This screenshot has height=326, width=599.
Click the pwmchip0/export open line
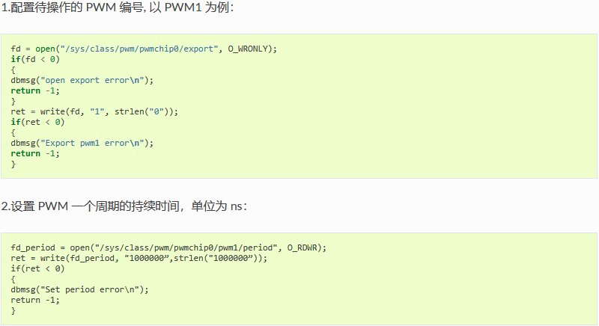144,49
